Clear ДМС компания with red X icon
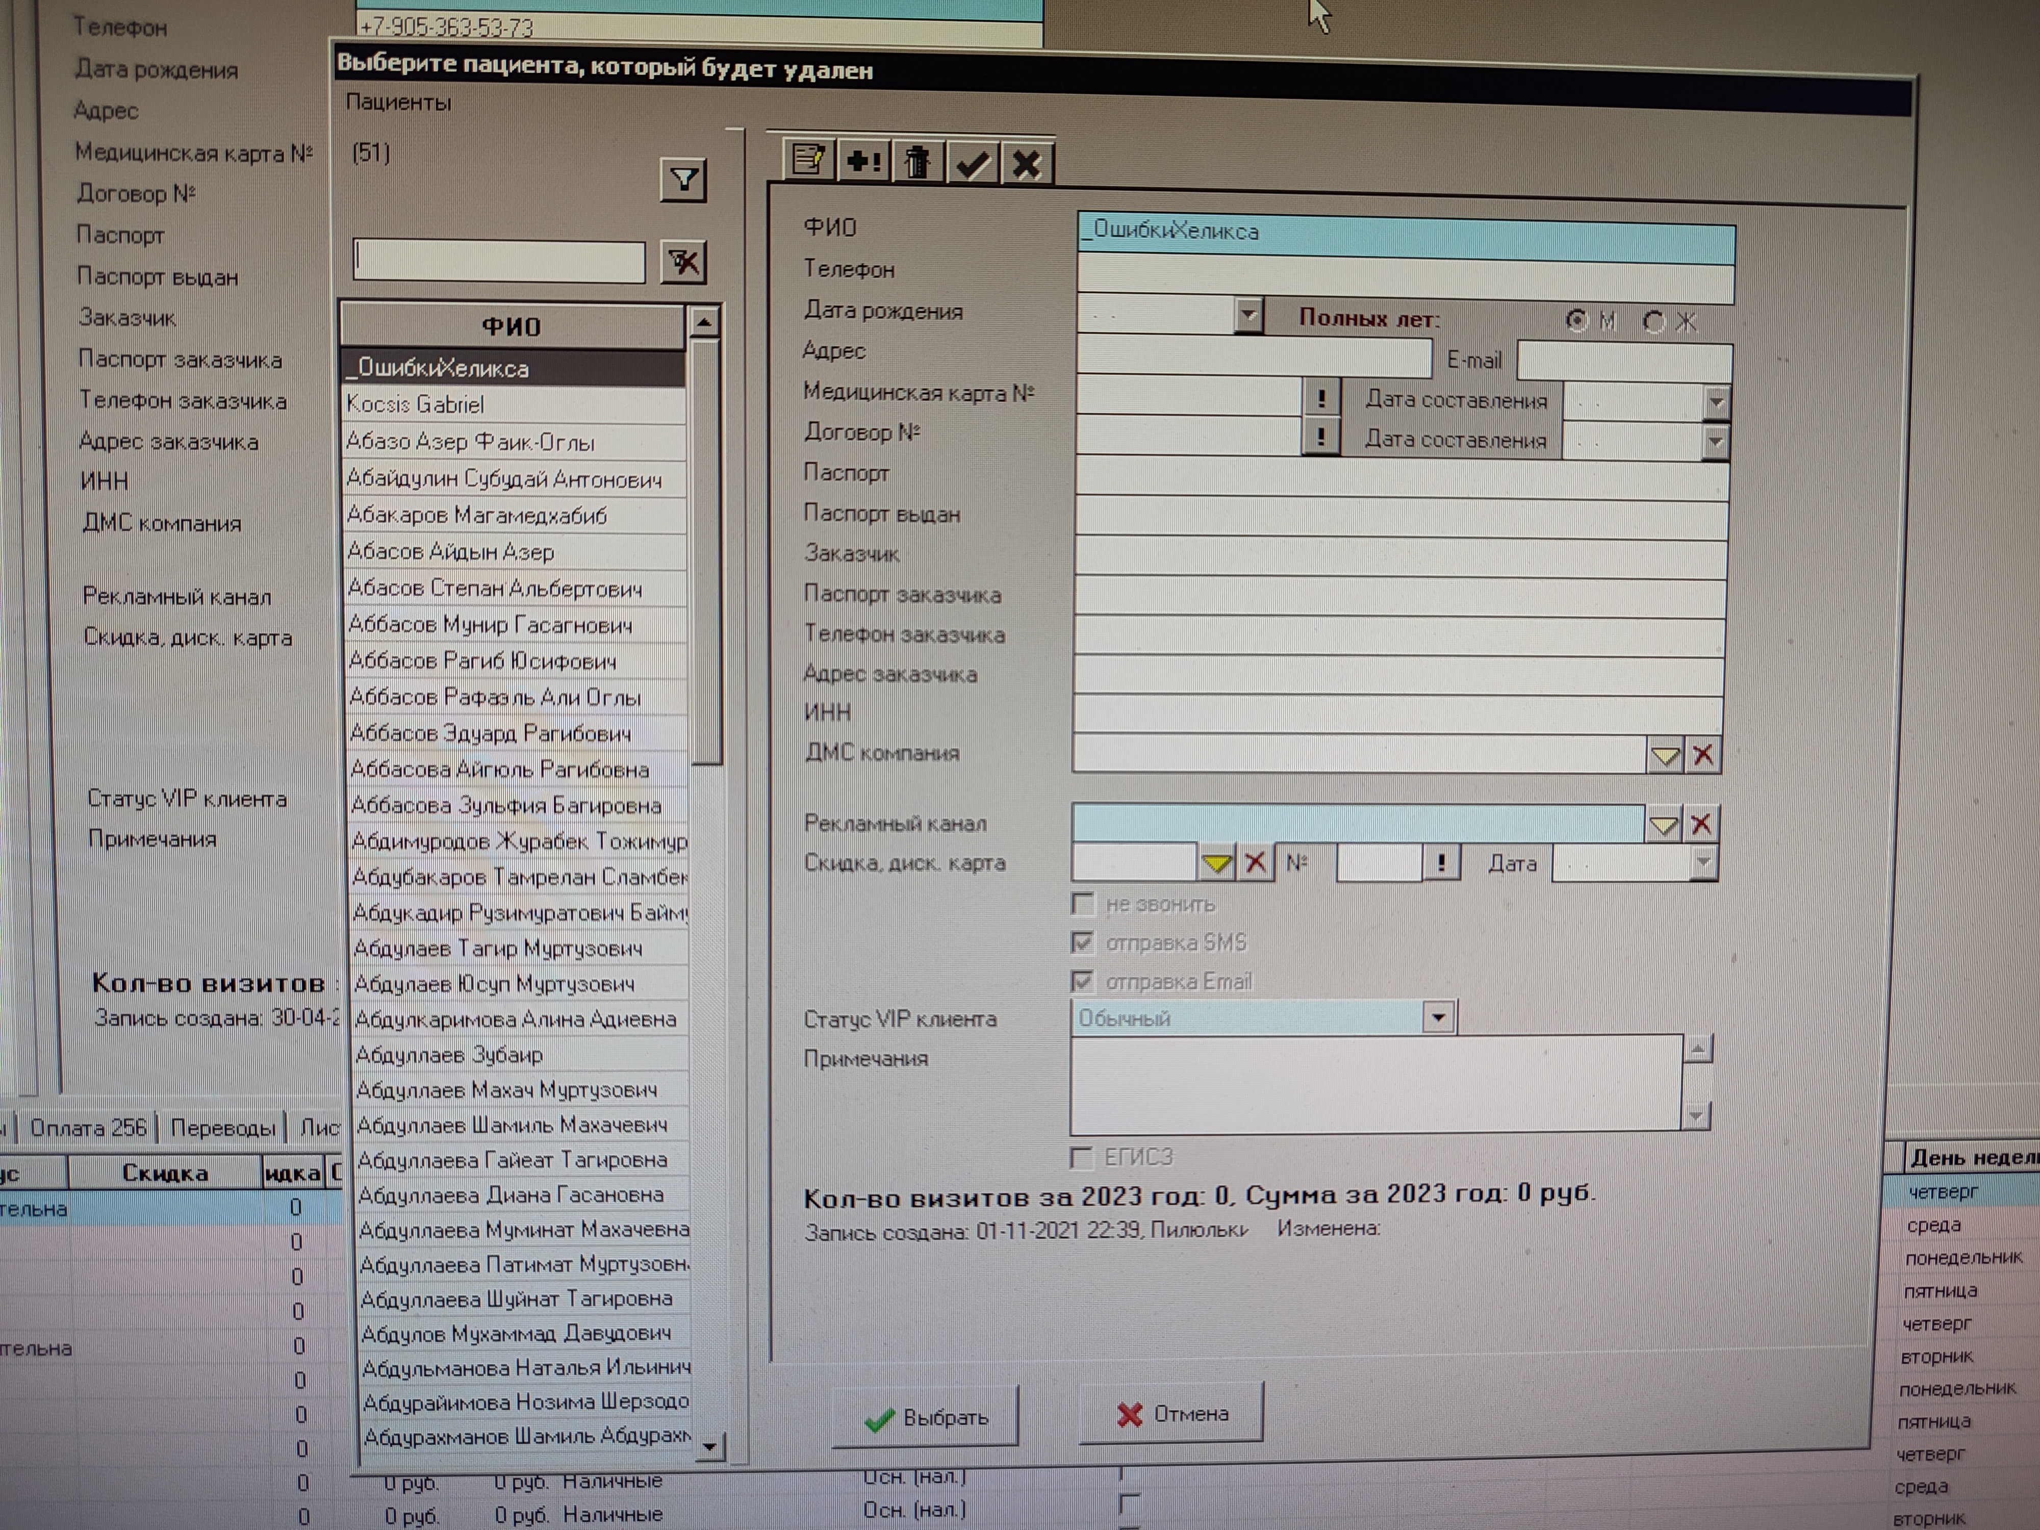 1702,755
